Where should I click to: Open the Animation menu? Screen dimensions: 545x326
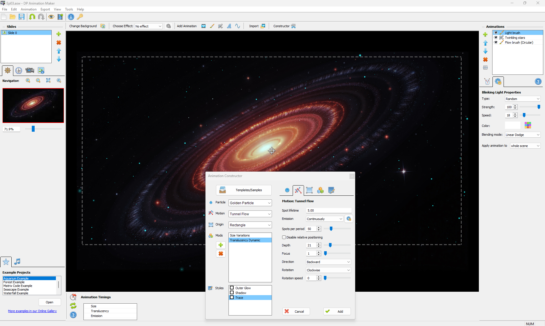click(x=28, y=9)
